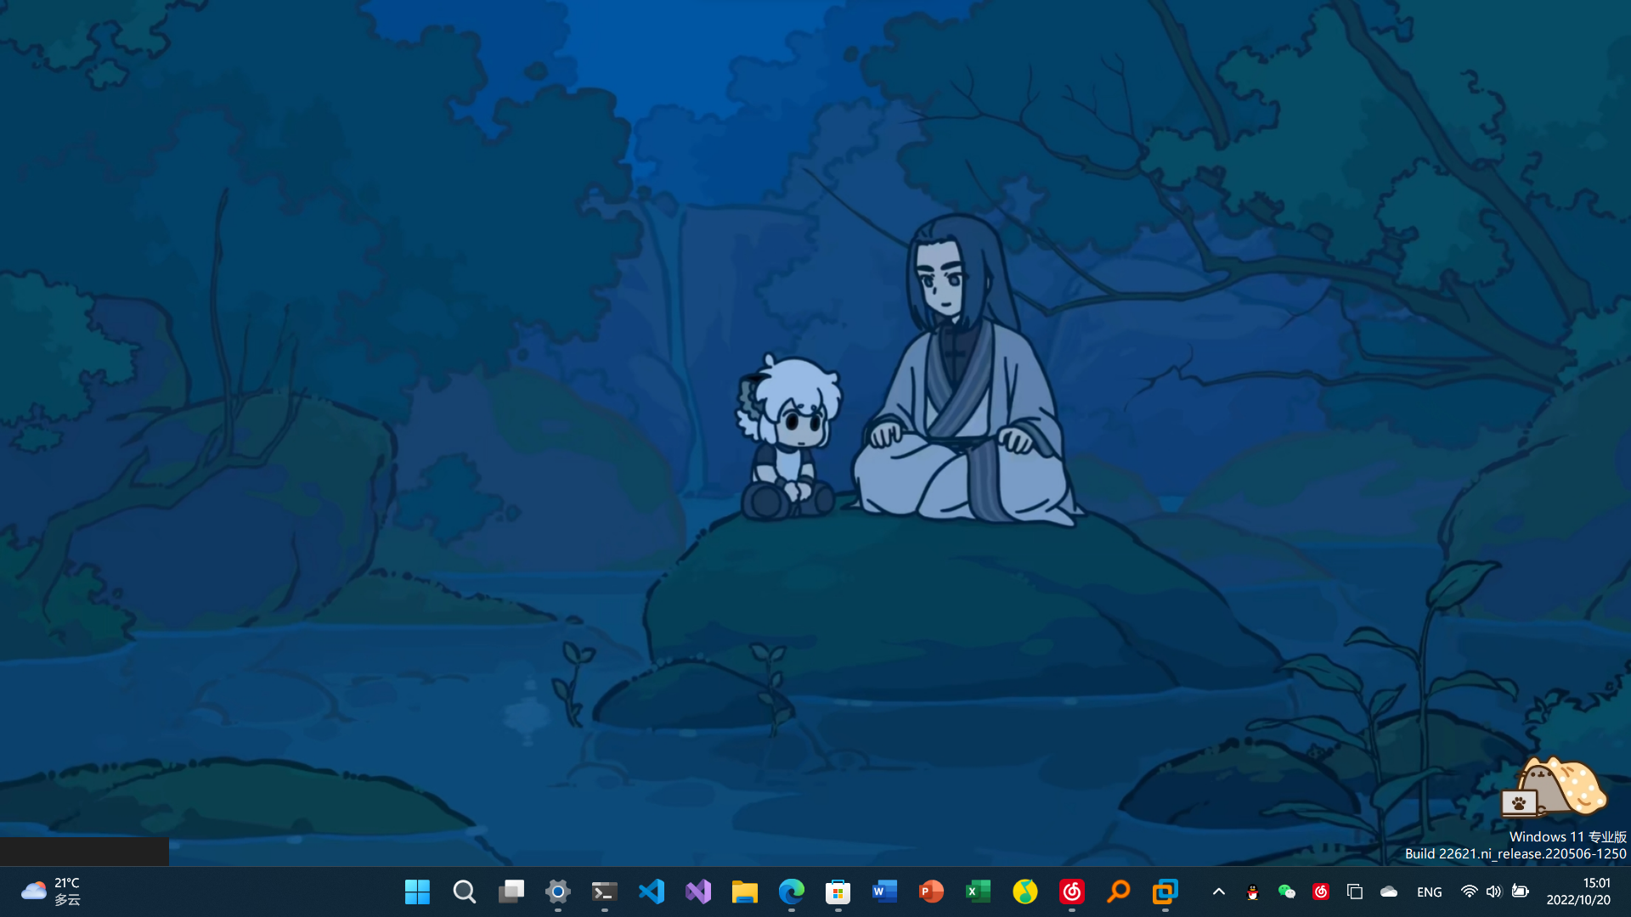Open Settings from the taskbar

coord(557,892)
